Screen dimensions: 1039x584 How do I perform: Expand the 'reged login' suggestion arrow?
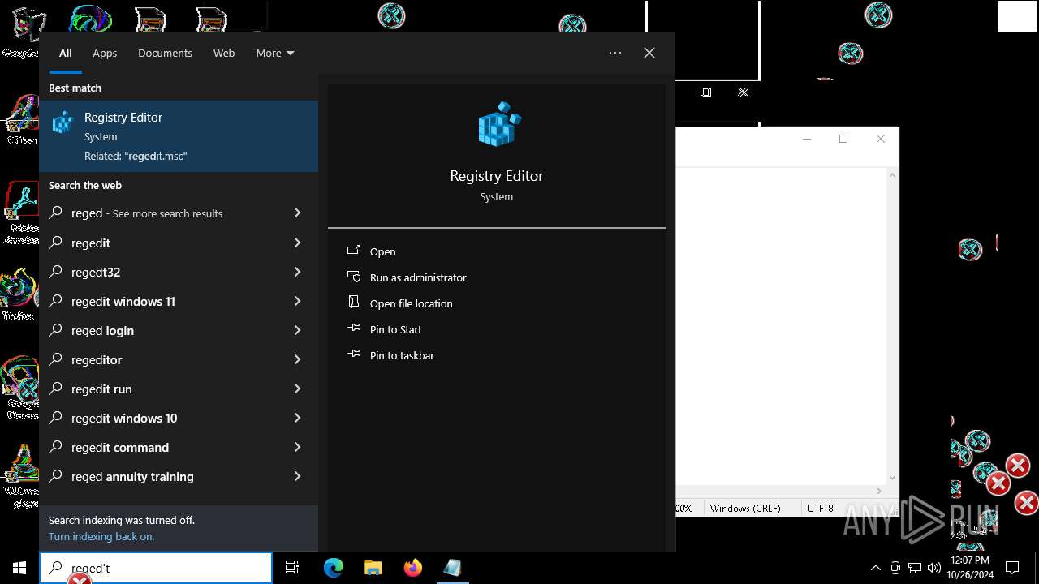click(297, 330)
